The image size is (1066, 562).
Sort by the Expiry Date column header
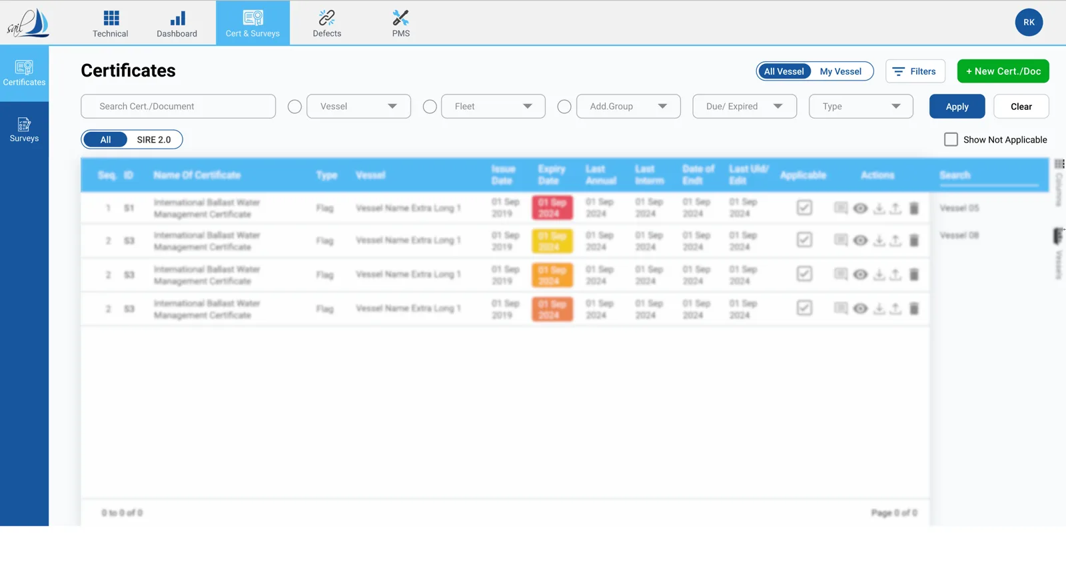552,175
